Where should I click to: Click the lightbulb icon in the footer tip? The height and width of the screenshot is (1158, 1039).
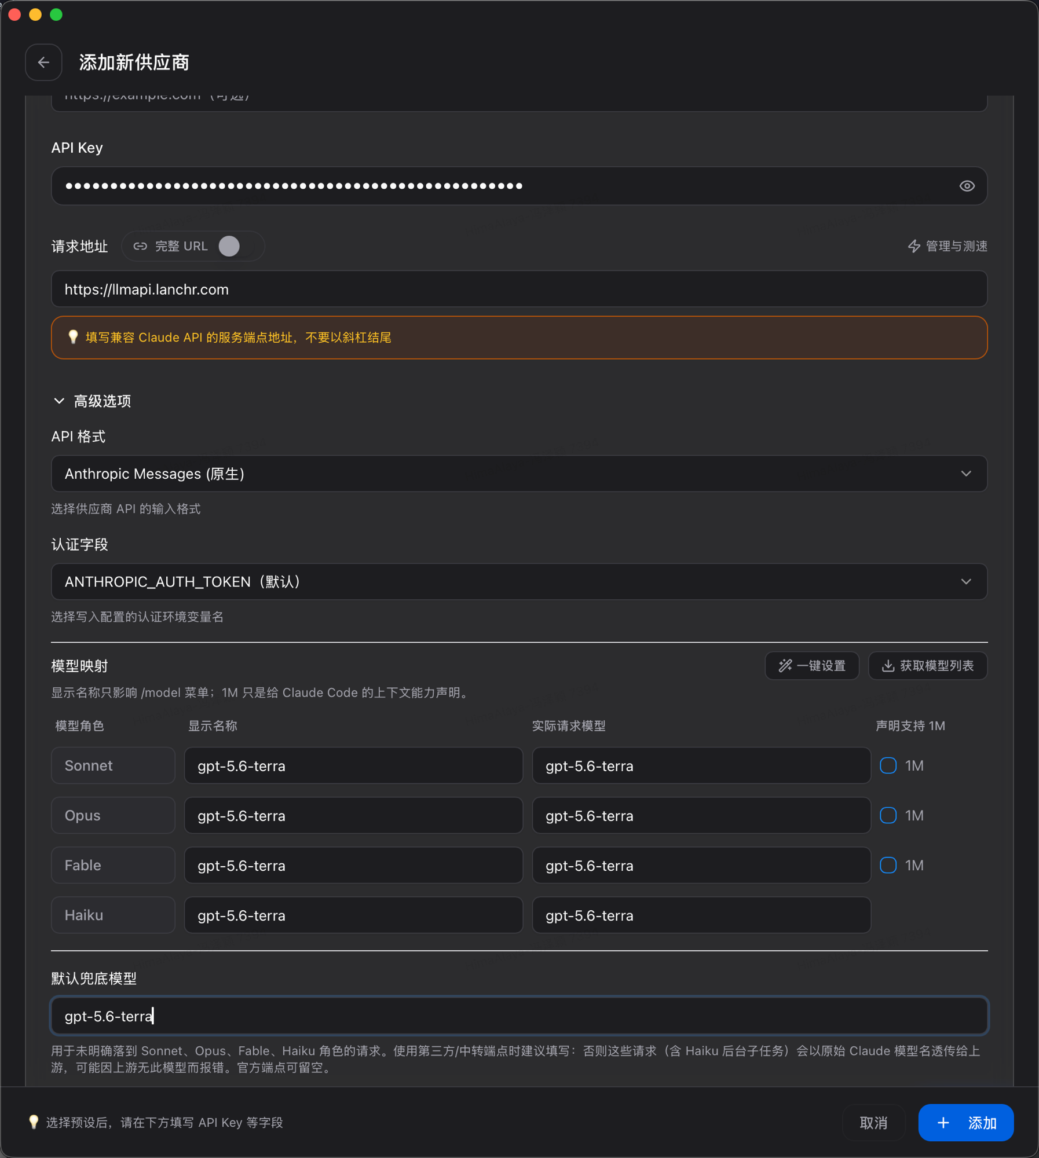coord(34,1122)
